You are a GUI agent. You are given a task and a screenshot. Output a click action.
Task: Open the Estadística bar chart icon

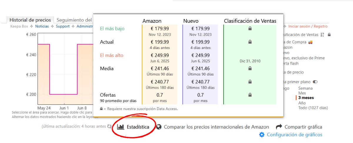pos(120,127)
